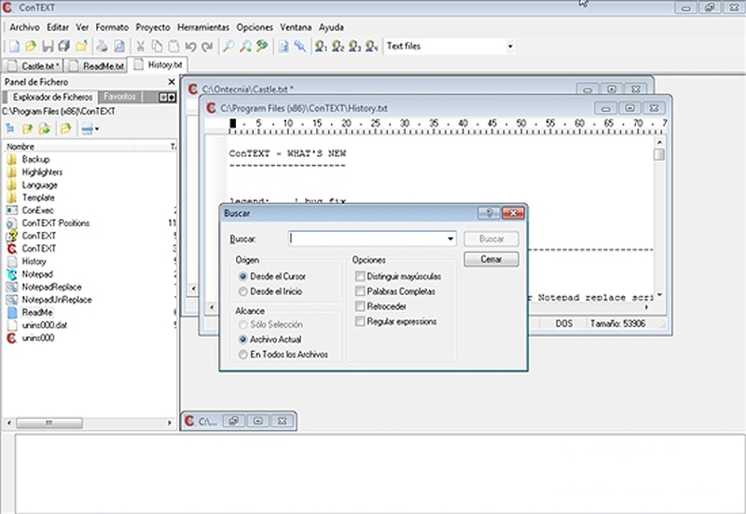Open the Text files highlighter dropdown
The width and height of the screenshot is (746, 514).
click(x=510, y=46)
